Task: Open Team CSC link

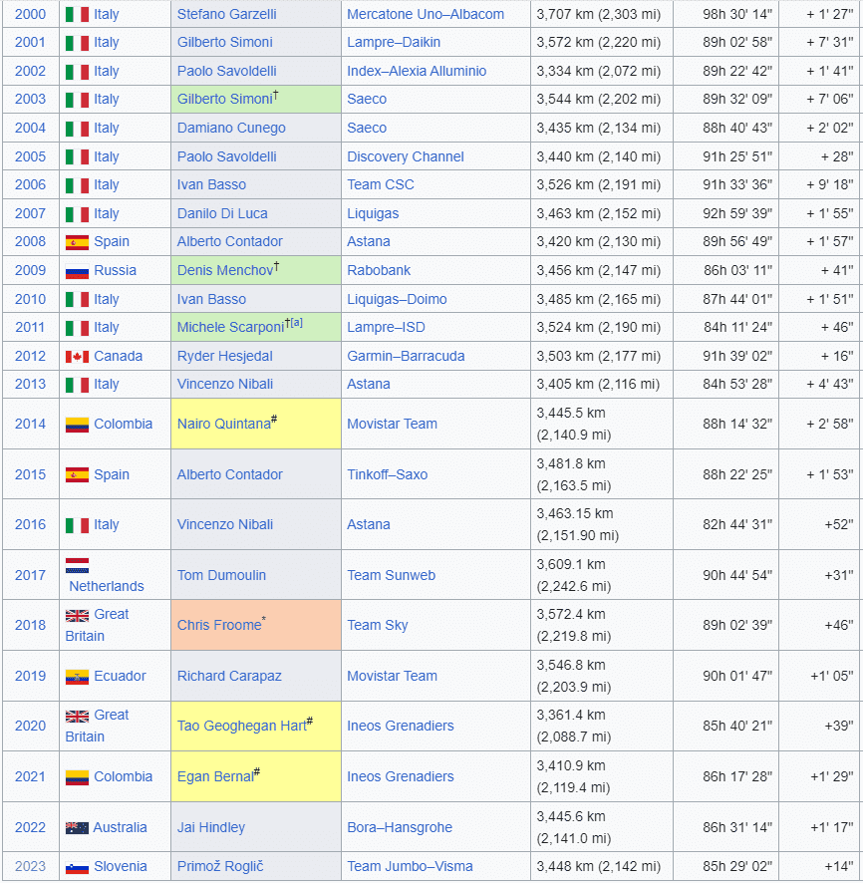Action: [x=381, y=184]
